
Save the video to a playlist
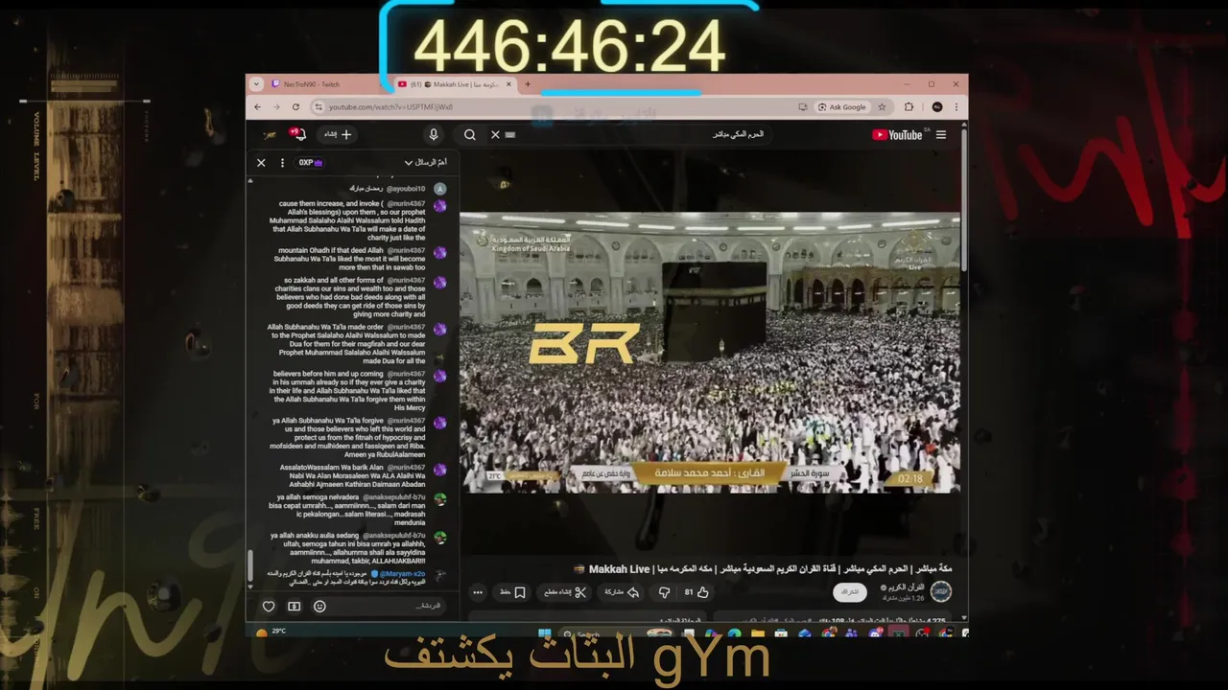[512, 592]
